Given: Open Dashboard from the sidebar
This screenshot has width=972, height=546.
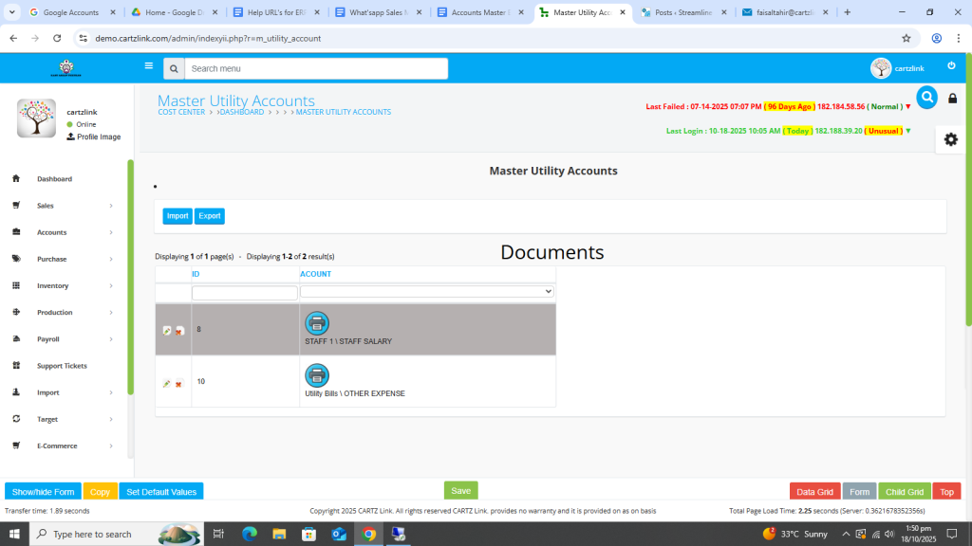Looking at the screenshot, I should 54,179.
